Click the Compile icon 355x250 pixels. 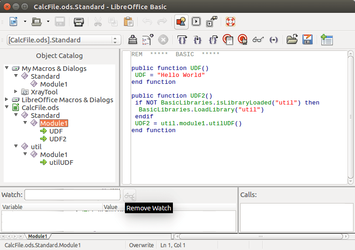(x=133, y=40)
